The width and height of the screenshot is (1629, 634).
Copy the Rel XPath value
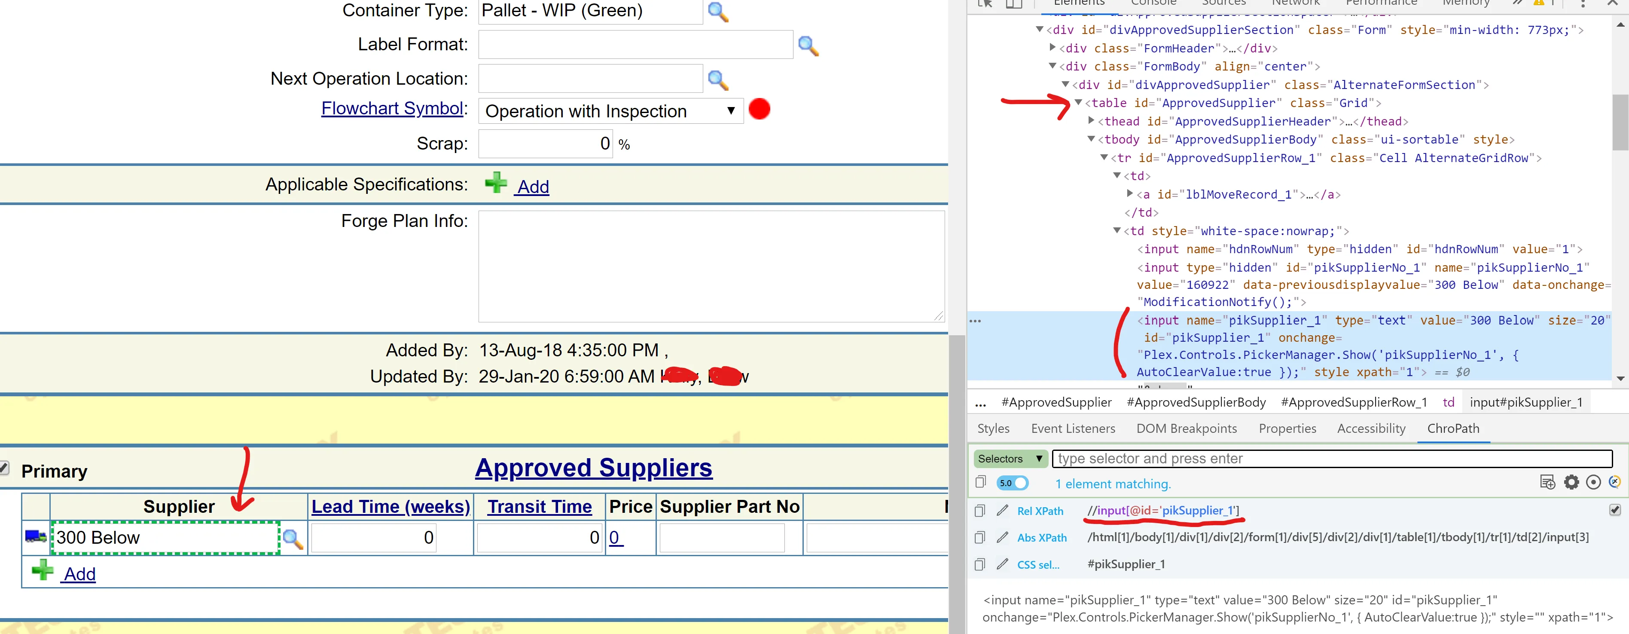click(979, 511)
